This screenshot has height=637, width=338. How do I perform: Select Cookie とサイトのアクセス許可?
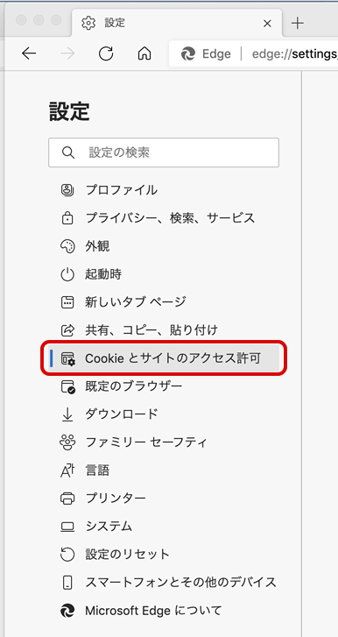coord(164,358)
